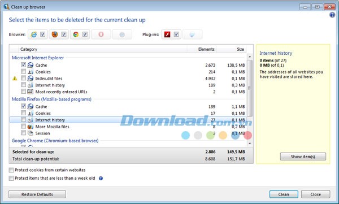The width and height of the screenshot is (339, 204).
Task: Click the Close button at bottom right
Action: (315, 194)
